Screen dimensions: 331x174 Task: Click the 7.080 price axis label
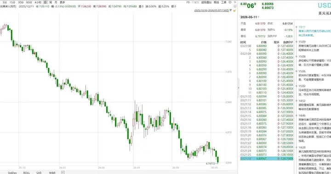[x=228, y=42]
